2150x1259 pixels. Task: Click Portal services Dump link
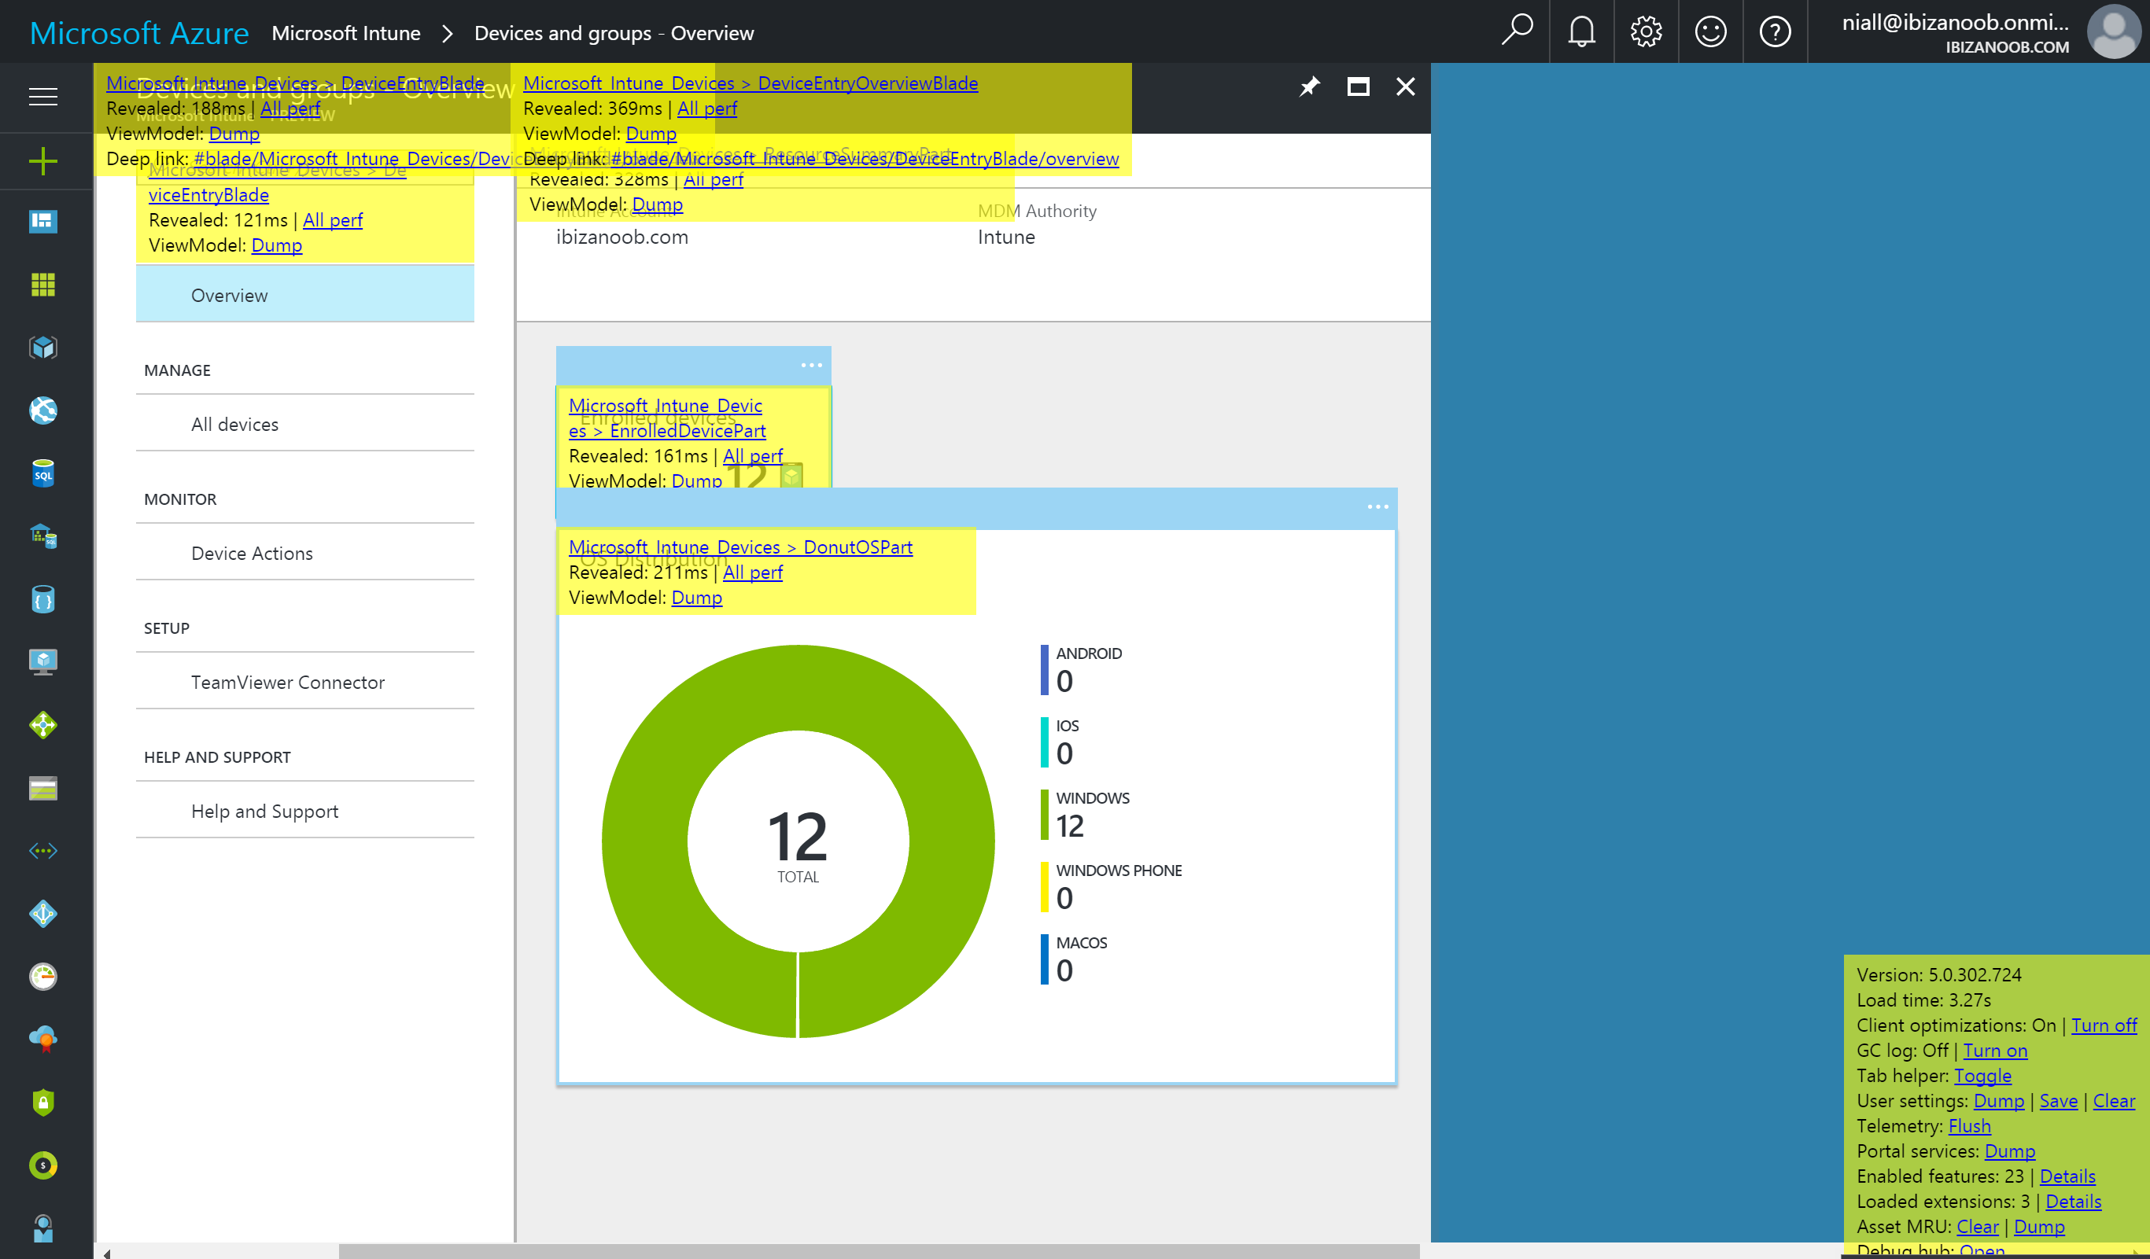tap(2009, 1150)
